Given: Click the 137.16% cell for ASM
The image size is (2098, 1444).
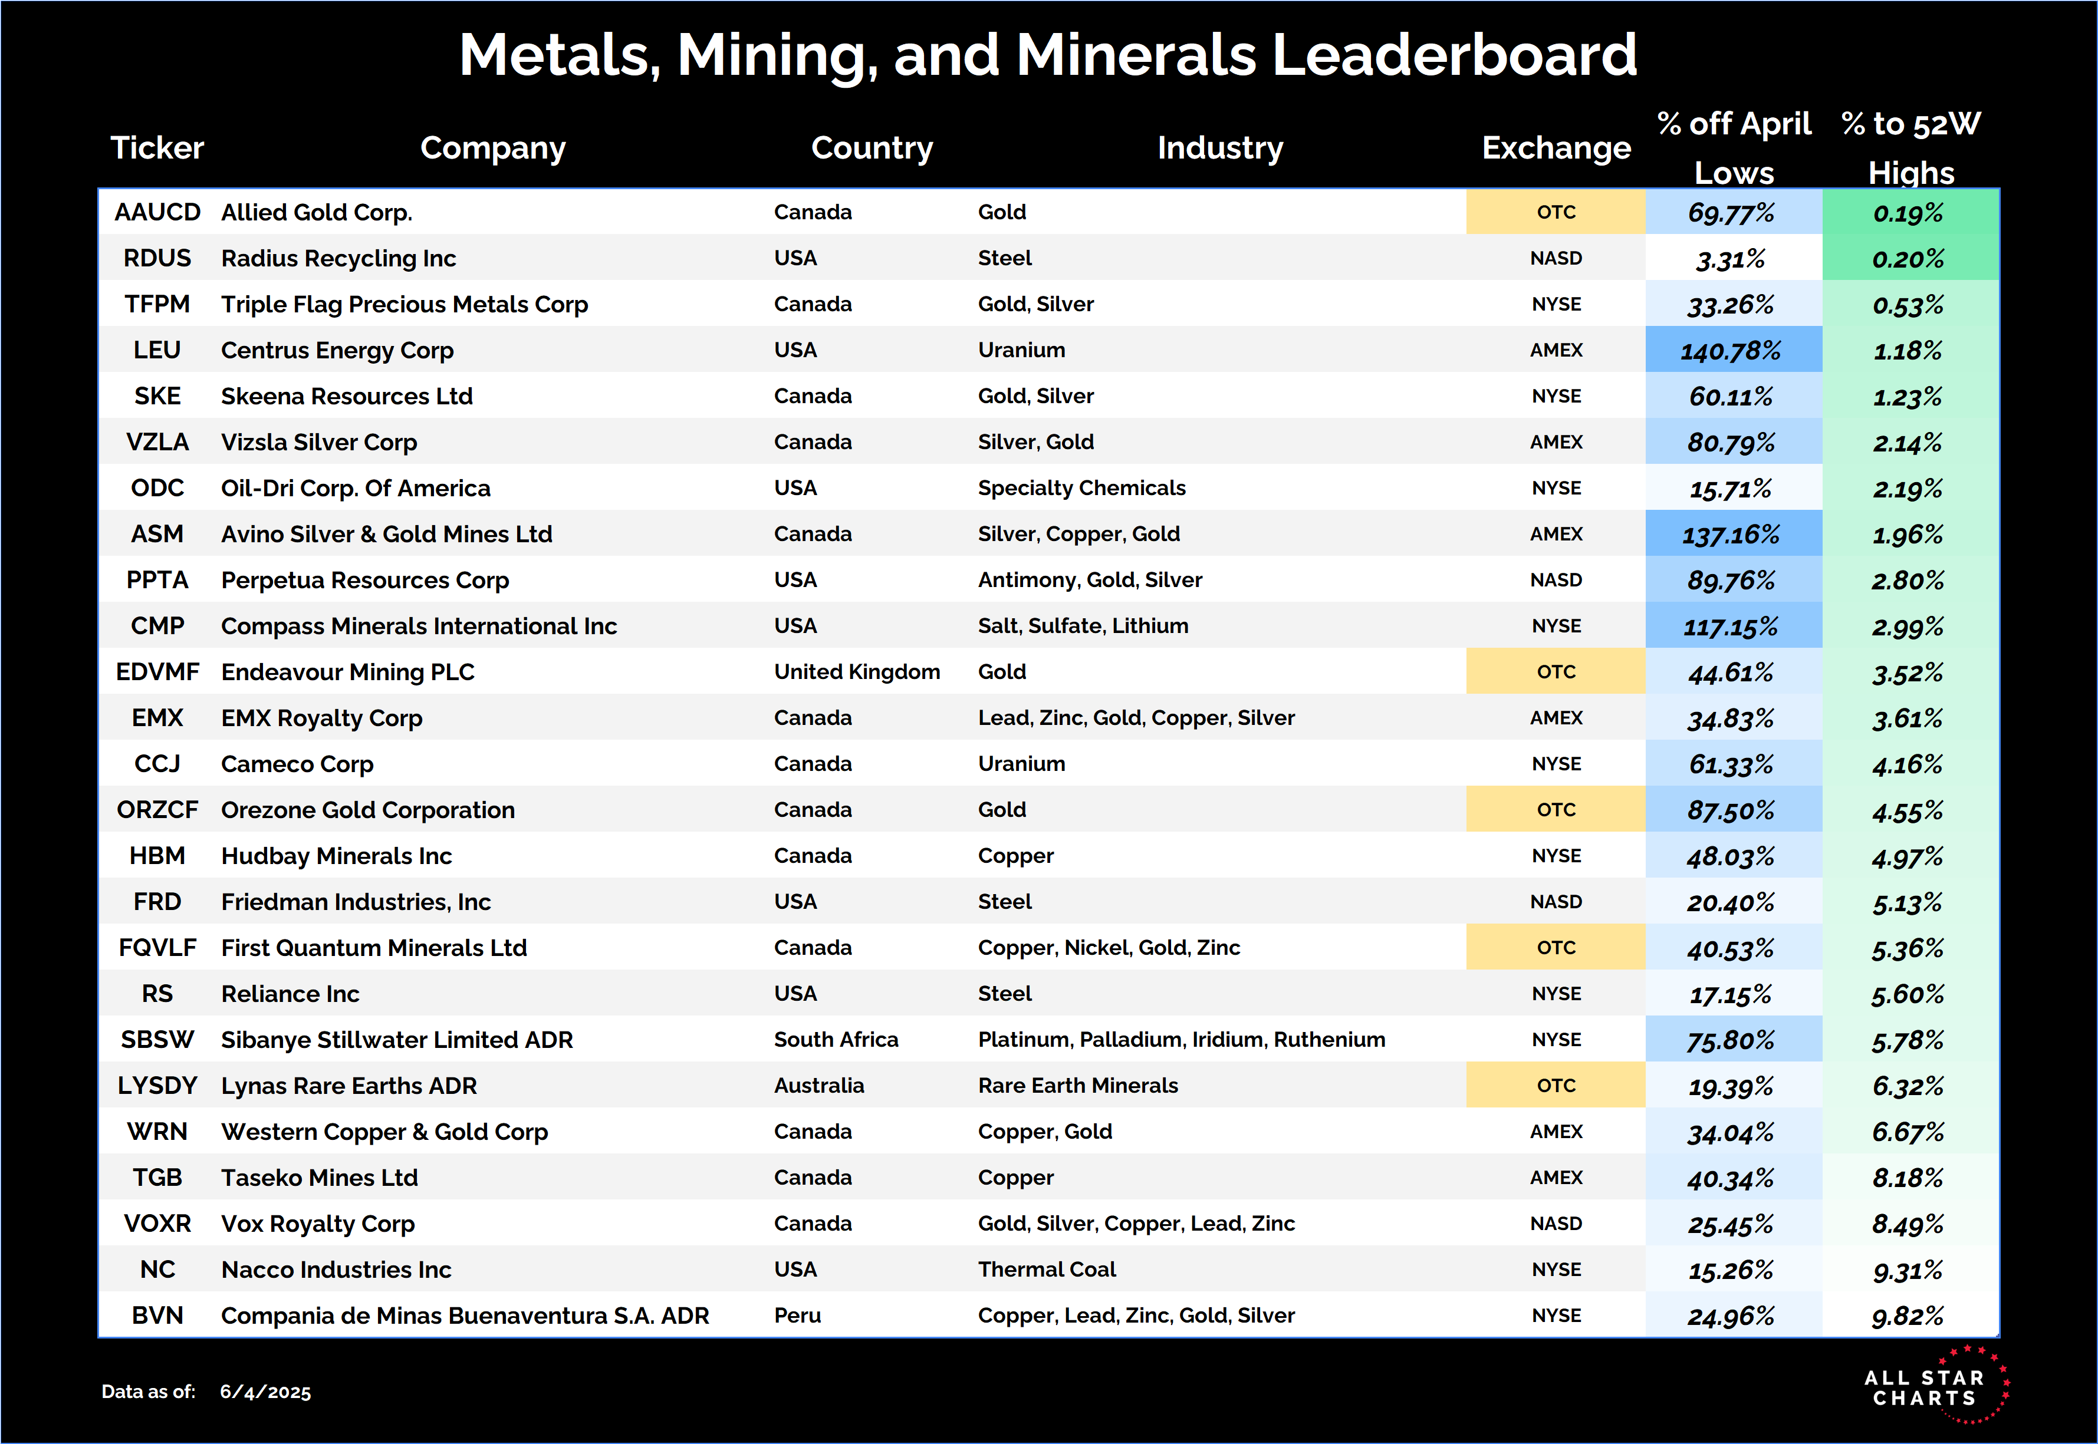Looking at the screenshot, I should pos(1733,534).
